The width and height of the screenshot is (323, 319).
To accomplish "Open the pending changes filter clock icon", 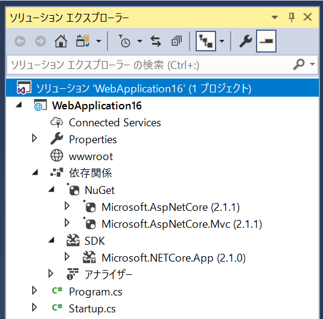I will pos(124,41).
